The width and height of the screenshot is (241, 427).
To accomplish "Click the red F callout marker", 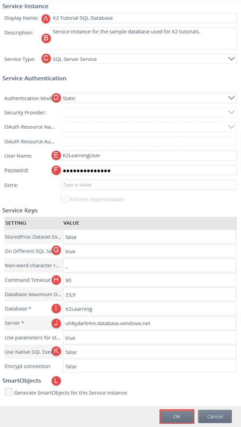I will point(56,170).
